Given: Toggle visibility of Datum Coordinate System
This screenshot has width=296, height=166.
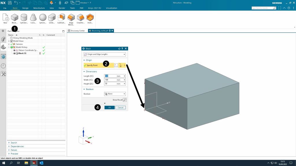Looking at the screenshot, I should [x=14, y=50].
